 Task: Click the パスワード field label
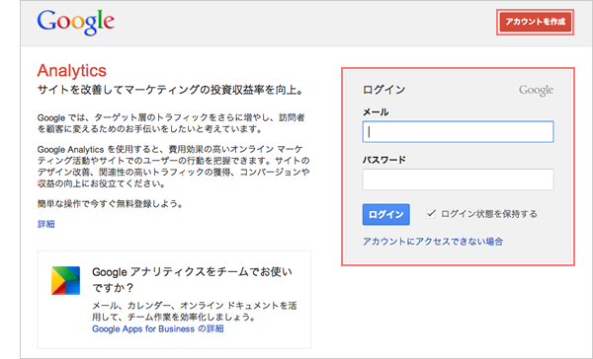(383, 160)
